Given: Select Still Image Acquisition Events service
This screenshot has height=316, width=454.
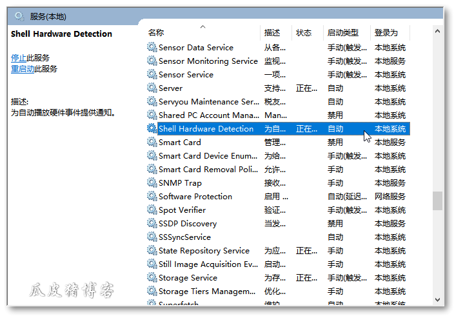Looking at the screenshot, I should (208, 264).
